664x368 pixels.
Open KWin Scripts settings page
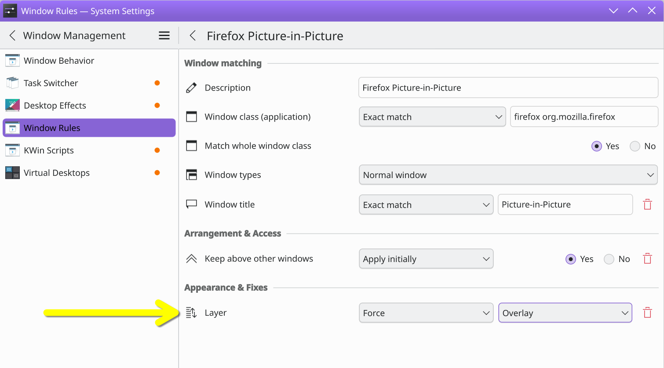coord(89,150)
